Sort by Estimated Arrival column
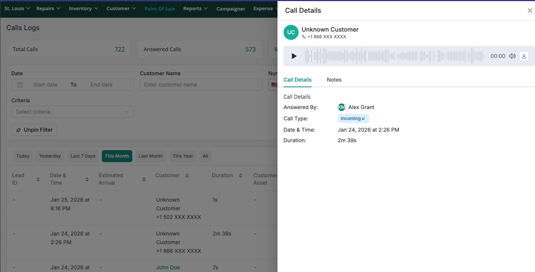535x272 pixels. coord(144,179)
